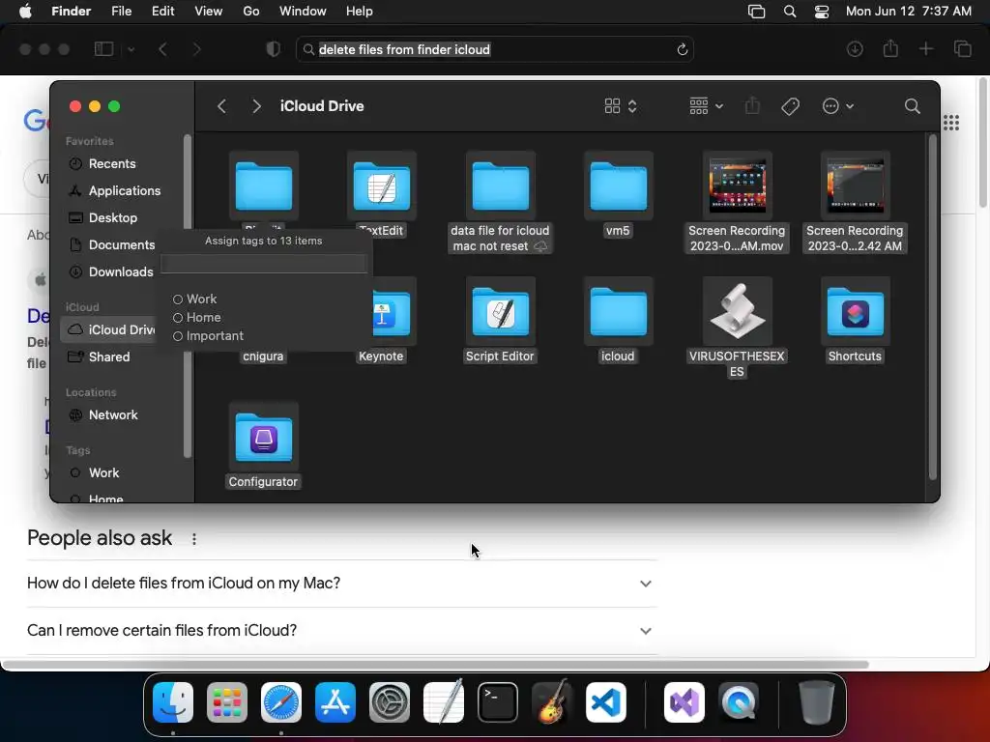Open Google apps grid in Safari
Image resolution: width=990 pixels, height=742 pixels.
tap(951, 123)
